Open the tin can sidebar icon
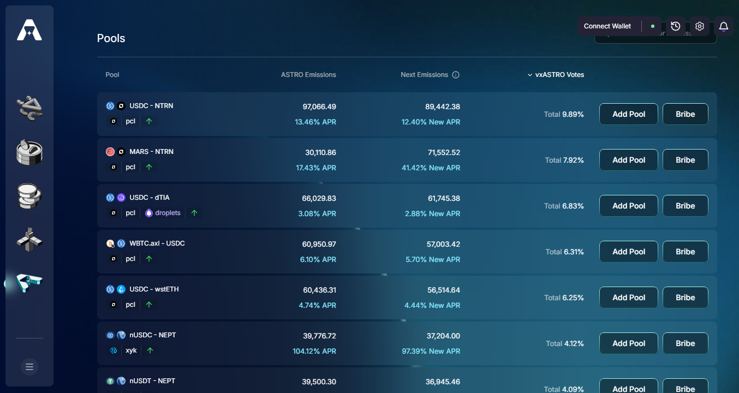The width and height of the screenshot is (739, 393). pyautogui.click(x=29, y=152)
